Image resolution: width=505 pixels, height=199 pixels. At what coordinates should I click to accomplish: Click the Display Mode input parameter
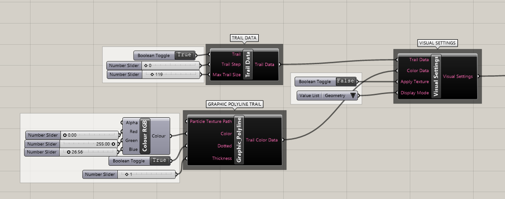(x=415, y=93)
